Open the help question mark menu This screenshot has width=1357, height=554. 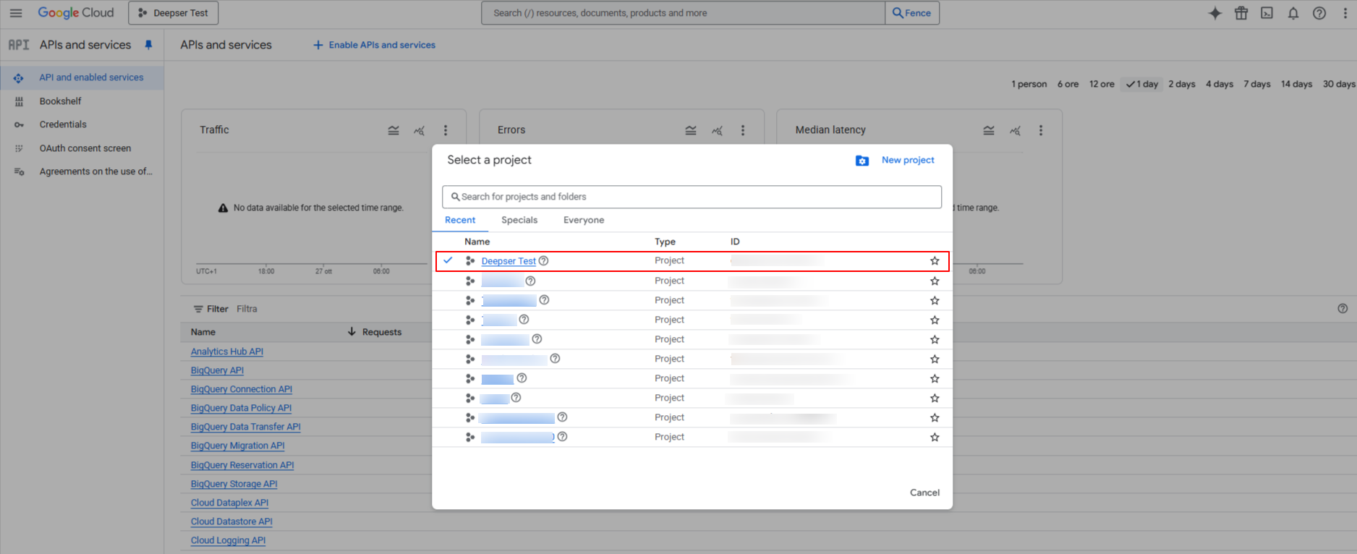(1319, 13)
